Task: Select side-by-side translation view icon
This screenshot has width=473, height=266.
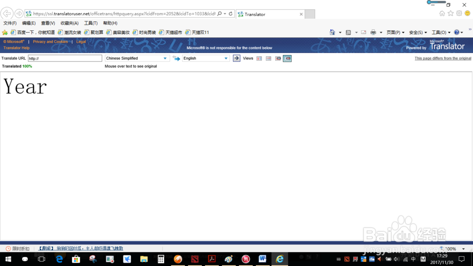Action: [x=259, y=59]
